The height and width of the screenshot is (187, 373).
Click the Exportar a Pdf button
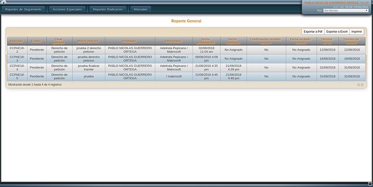(313, 32)
